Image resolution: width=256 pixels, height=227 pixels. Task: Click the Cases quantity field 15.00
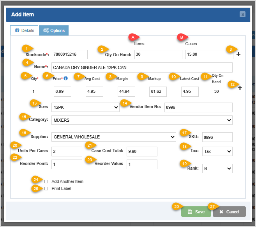209,55
